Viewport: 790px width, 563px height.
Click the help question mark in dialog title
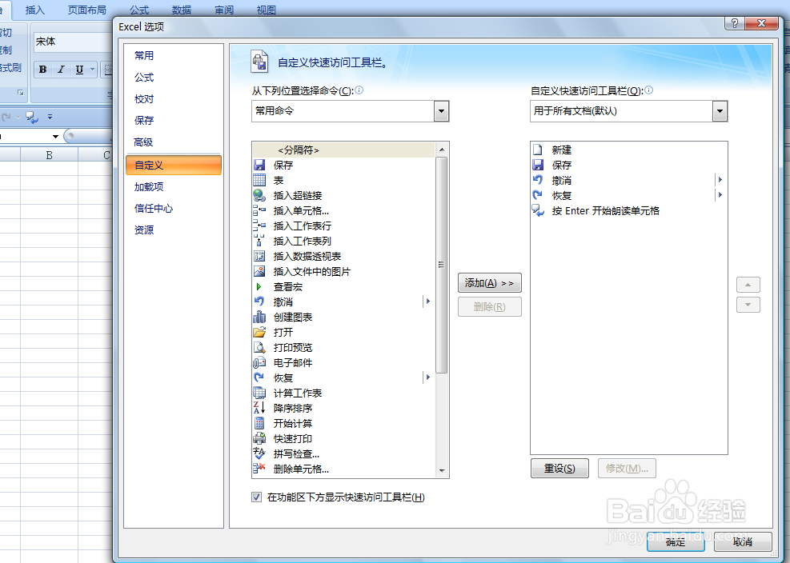[x=734, y=23]
